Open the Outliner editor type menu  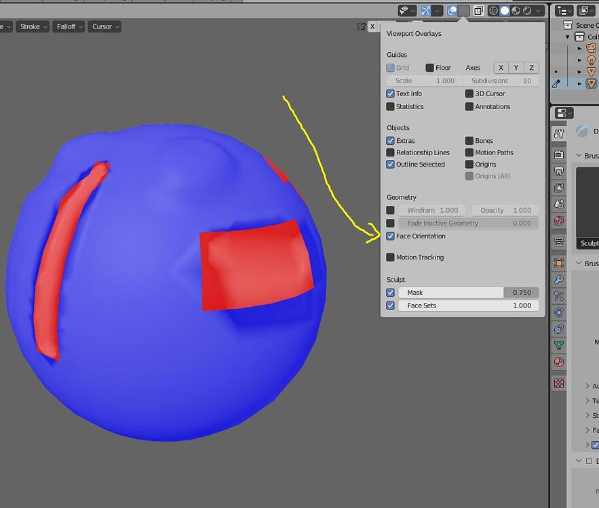564,11
